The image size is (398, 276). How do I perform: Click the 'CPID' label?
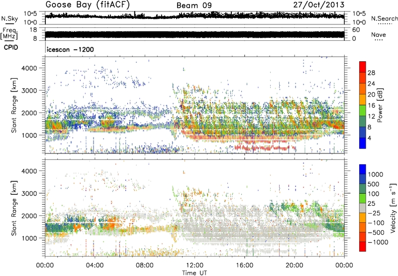tap(11, 47)
